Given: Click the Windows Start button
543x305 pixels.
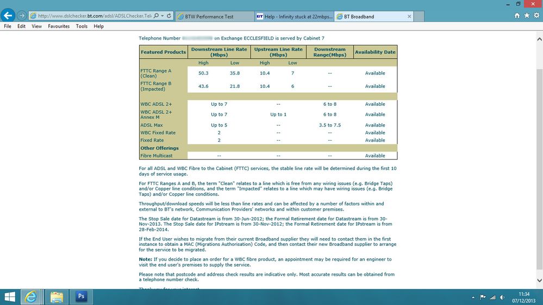Looking at the screenshot, I should [x=10, y=297].
